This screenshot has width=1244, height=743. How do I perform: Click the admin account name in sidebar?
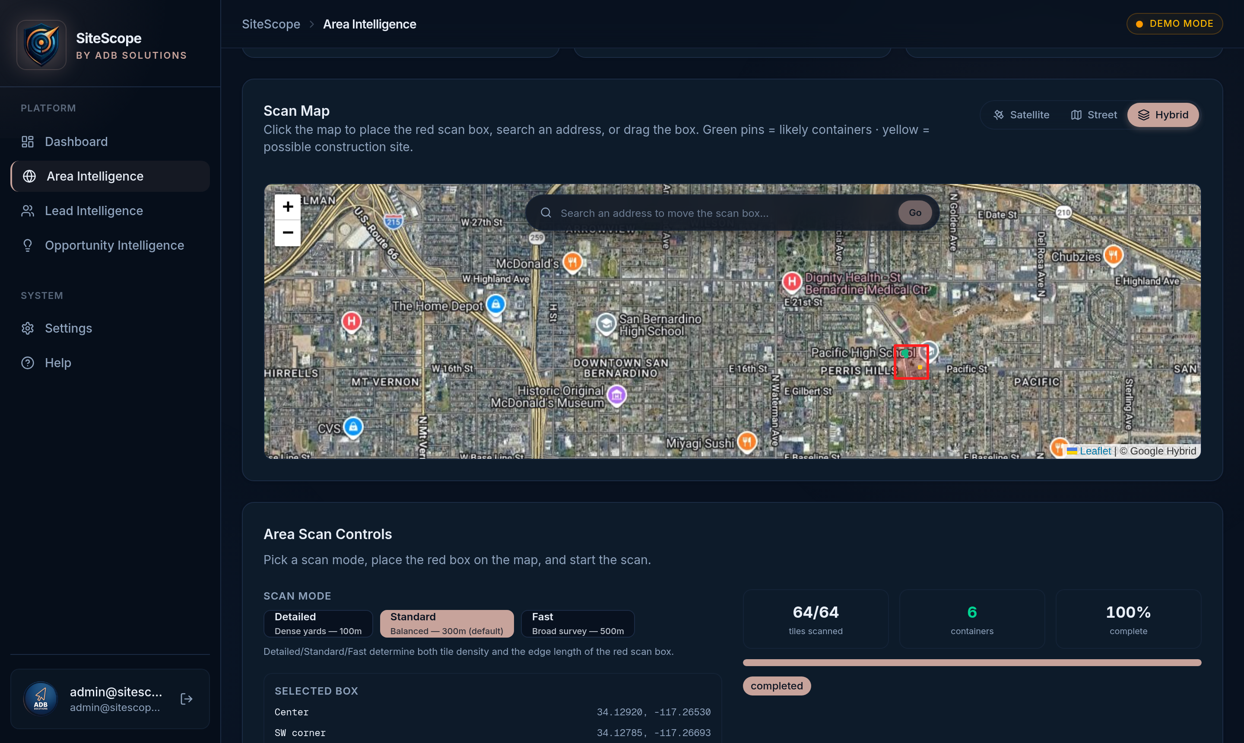(x=116, y=692)
